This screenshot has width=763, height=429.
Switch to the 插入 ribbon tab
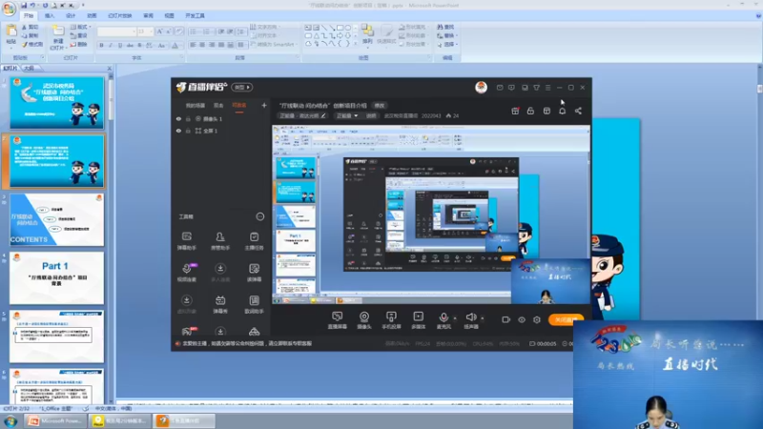click(50, 15)
